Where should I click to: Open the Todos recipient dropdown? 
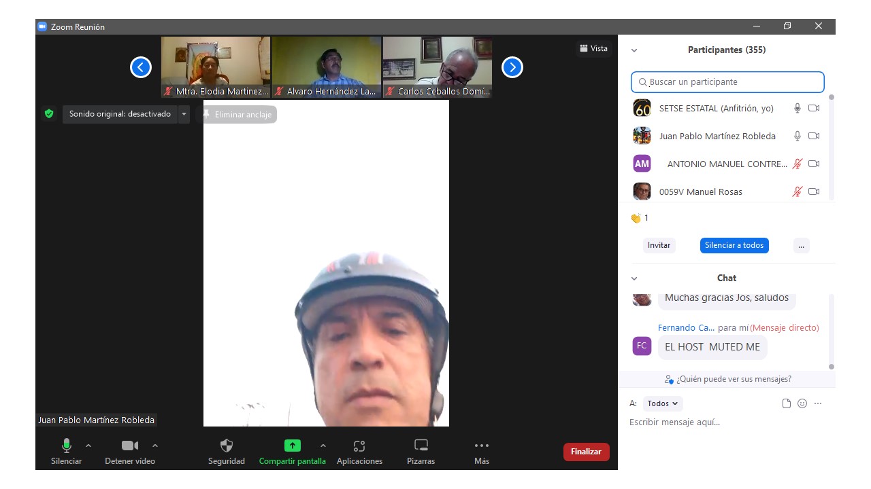click(662, 403)
